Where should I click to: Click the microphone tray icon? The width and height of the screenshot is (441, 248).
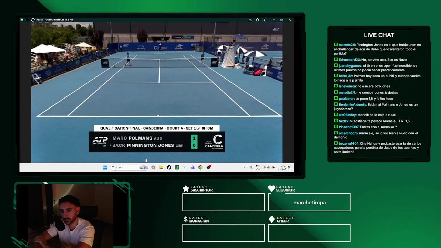point(251,167)
